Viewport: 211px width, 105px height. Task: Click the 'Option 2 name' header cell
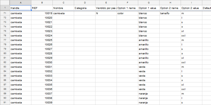(x=170, y=8)
